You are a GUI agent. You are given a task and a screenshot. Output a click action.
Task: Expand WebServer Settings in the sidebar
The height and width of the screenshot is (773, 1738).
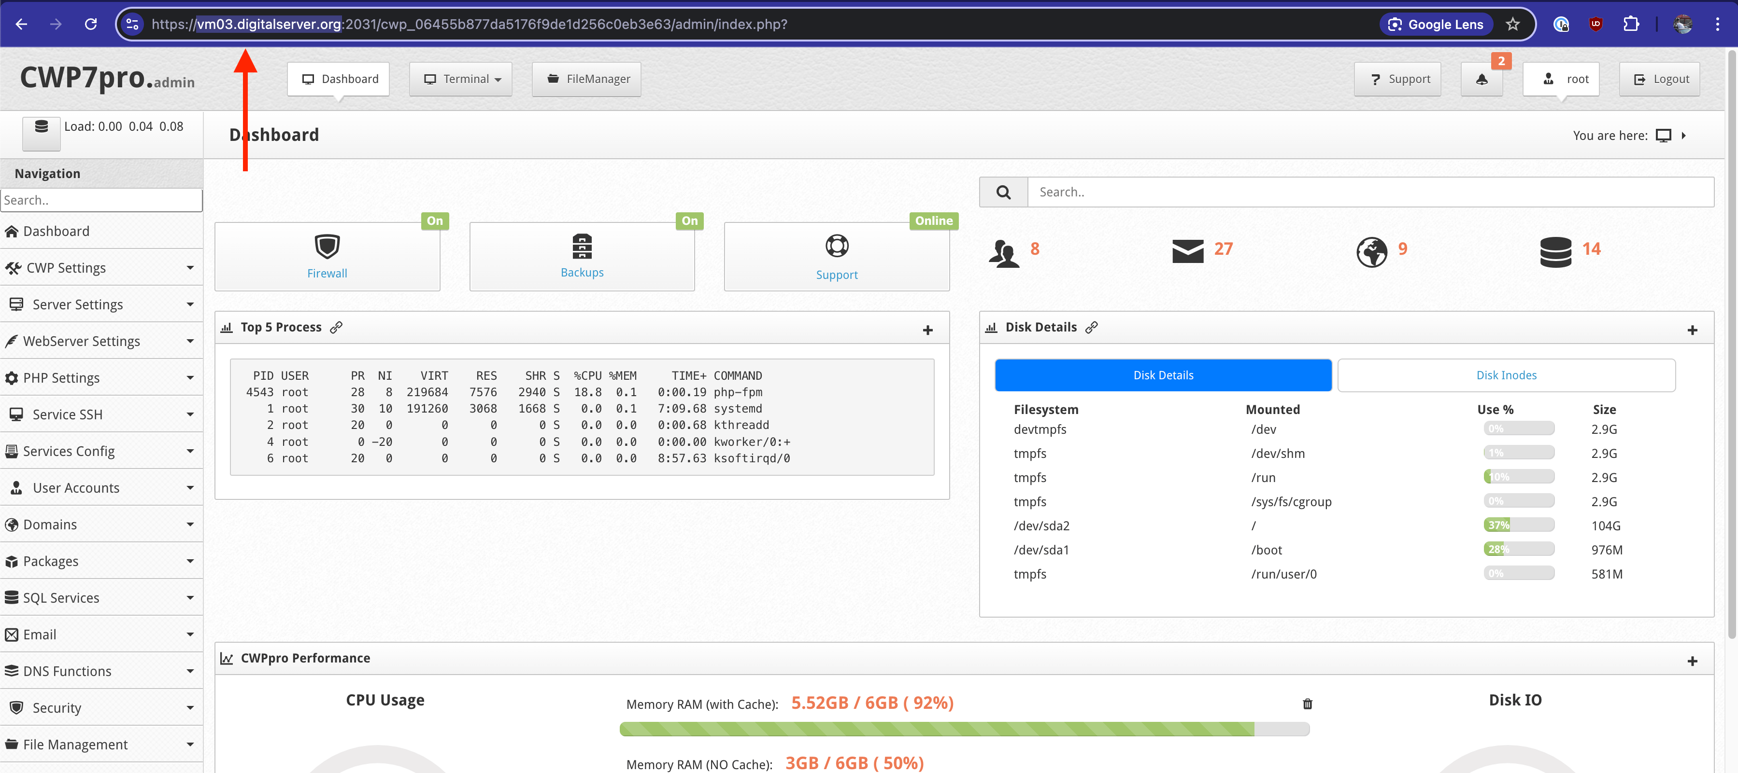(101, 341)
